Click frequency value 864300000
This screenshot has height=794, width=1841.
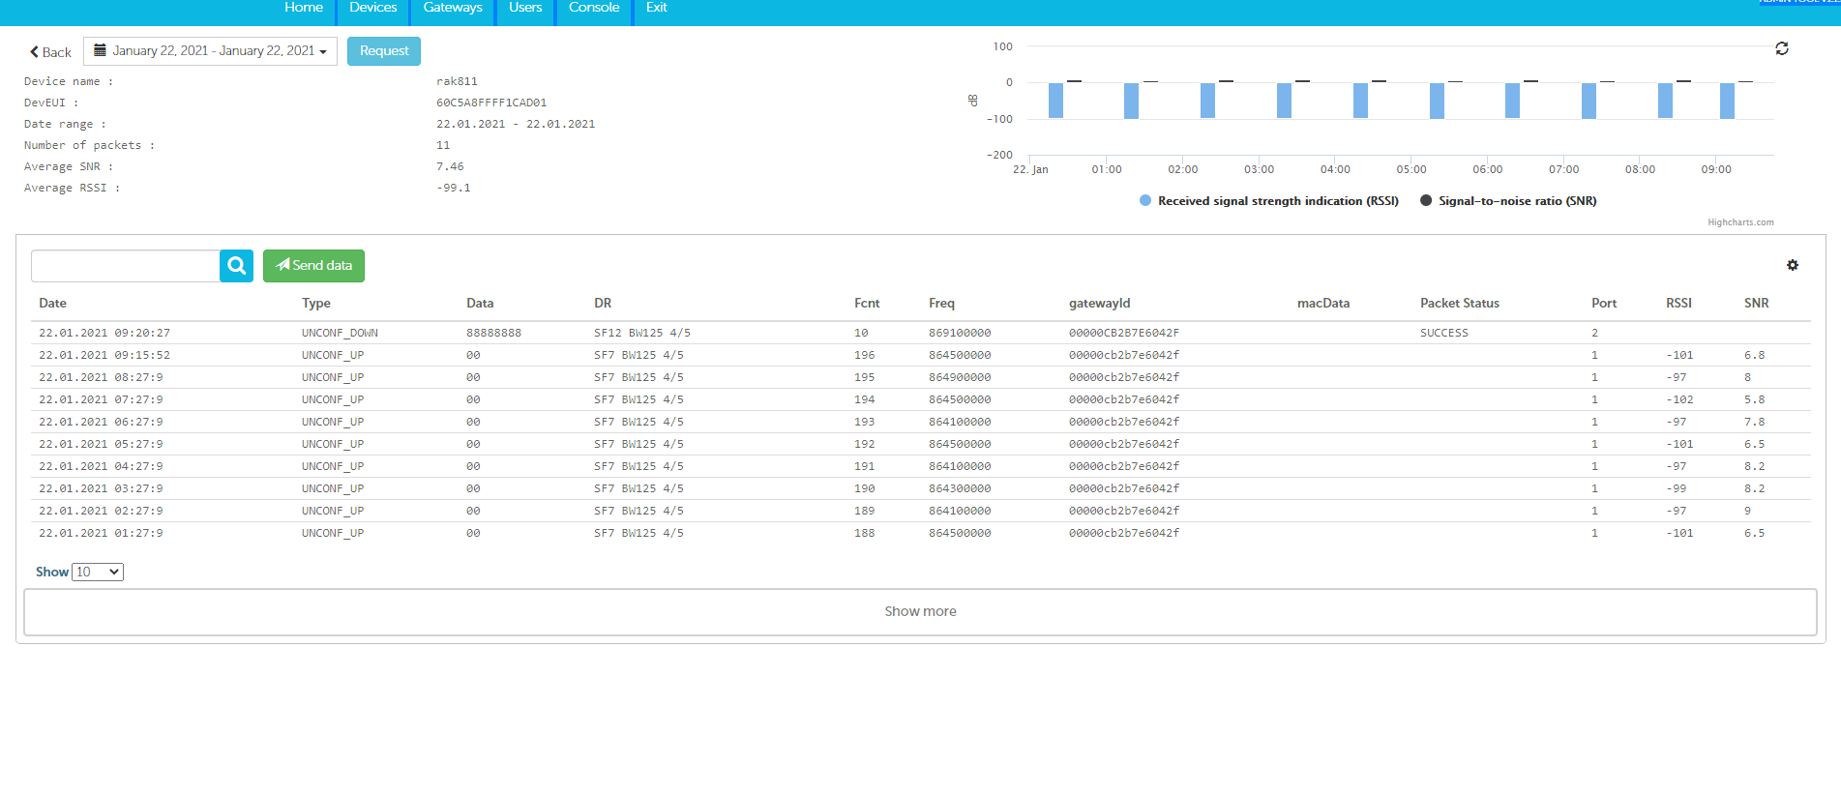tap(960, 488)
